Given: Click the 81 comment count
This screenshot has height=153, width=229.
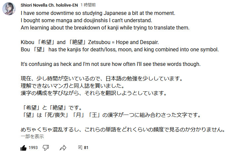Looking at the screenshot, I should tap(86, 148).
